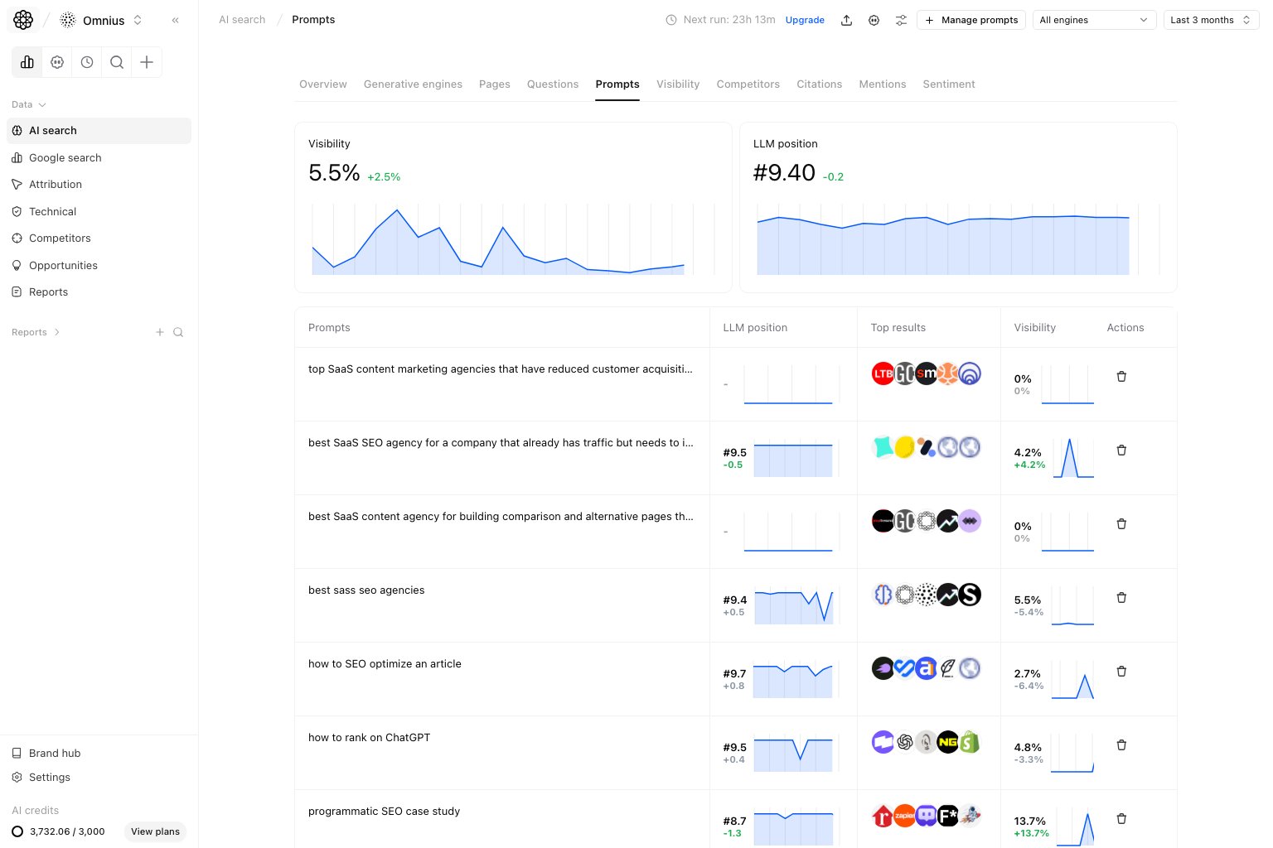This screenshot has height=848, width=1273.
Task: Delete the 'programmatic SEO case study' prompt
Action: pos(1121,819)
